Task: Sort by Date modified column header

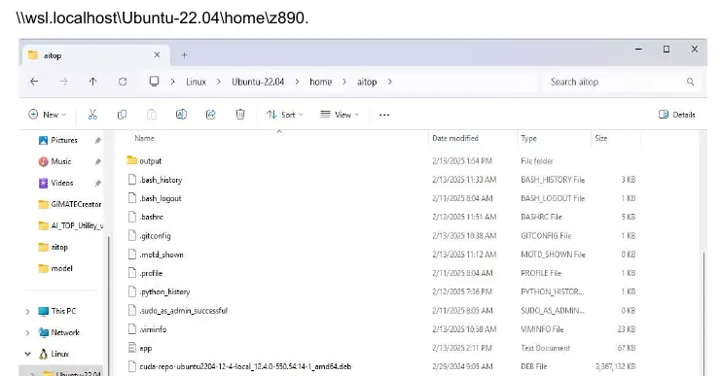Action: [x=455, y=138]
